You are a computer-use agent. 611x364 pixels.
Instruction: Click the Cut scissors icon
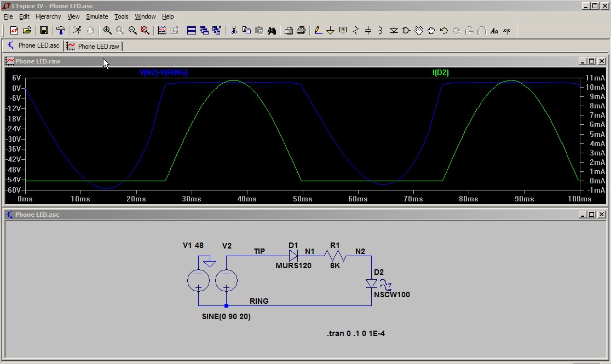coord(234,31)
